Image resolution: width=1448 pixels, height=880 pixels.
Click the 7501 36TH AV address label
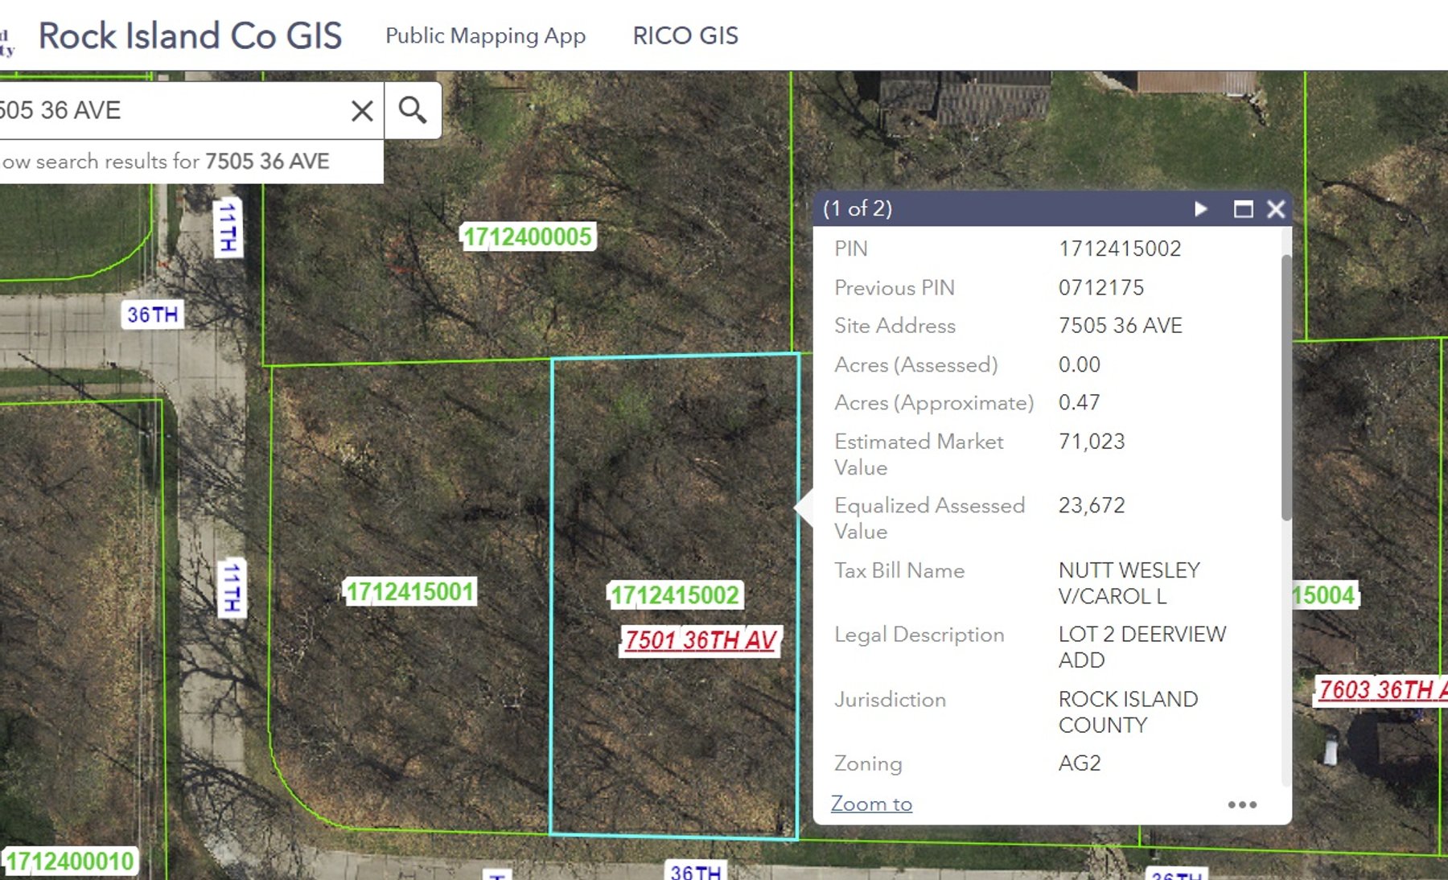[x=700, y=640]
